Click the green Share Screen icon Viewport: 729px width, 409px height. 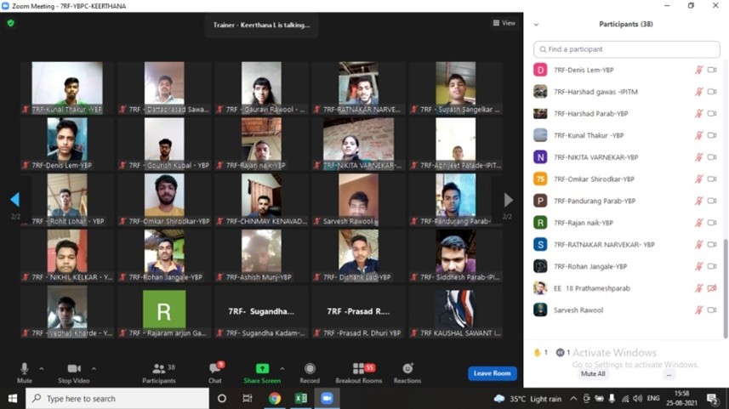click(x=262, y=369)
